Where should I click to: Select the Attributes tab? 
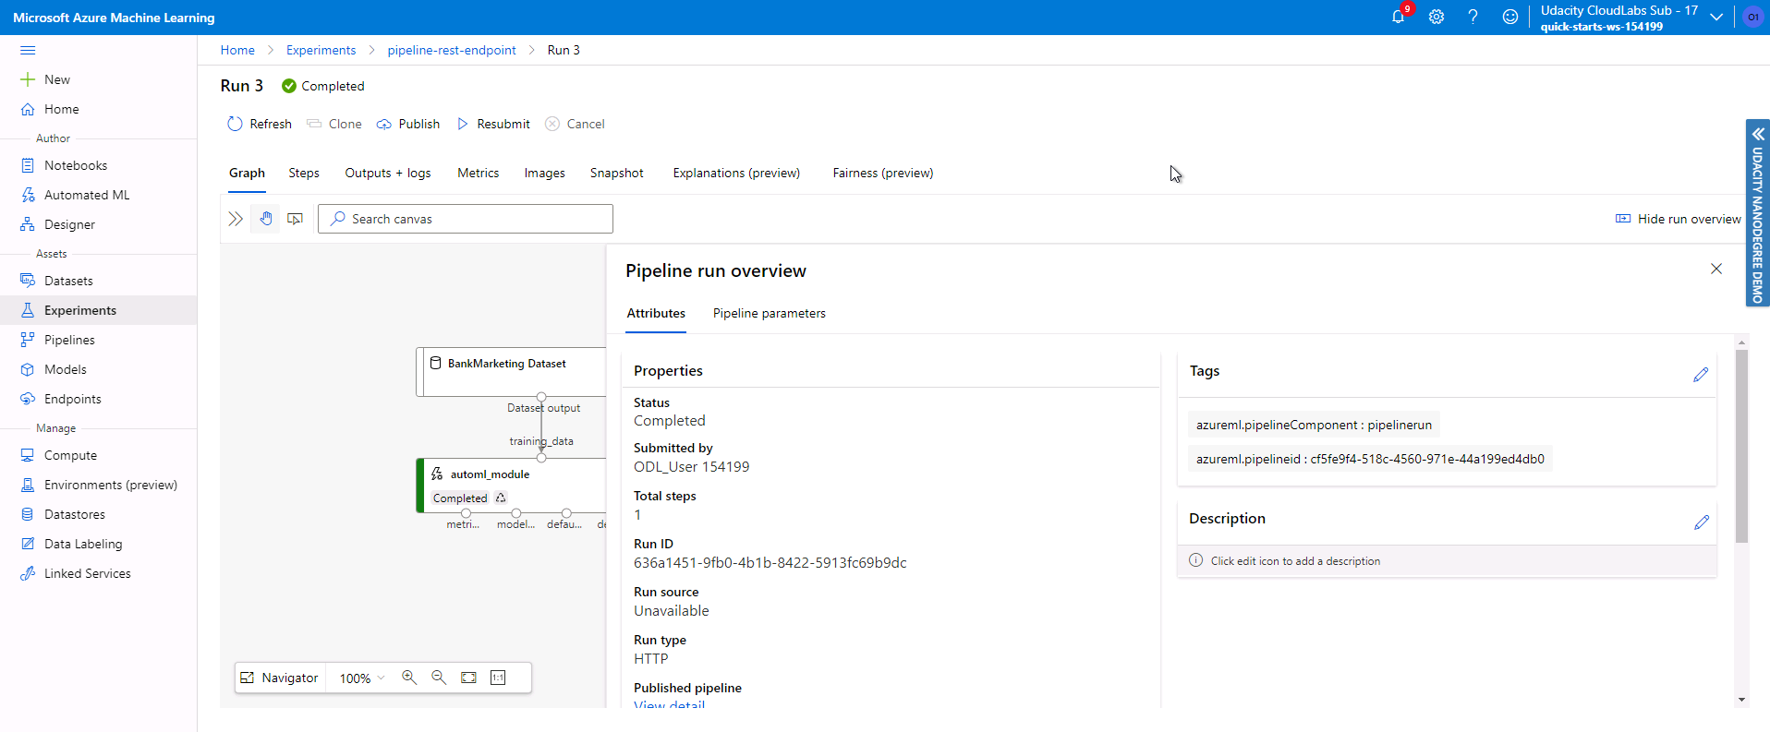656,314
